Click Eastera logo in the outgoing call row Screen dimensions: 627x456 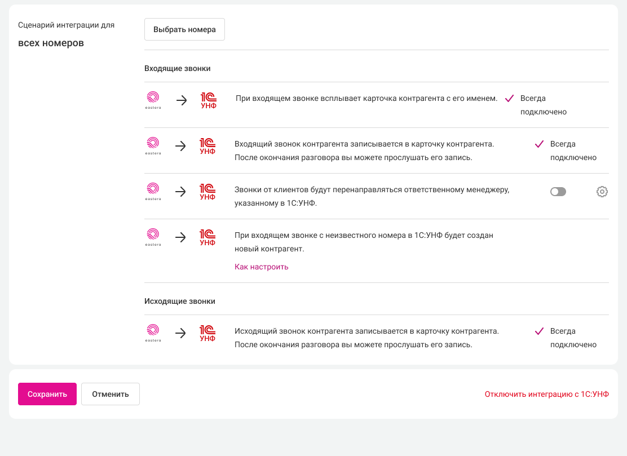[x=153, y=333]
